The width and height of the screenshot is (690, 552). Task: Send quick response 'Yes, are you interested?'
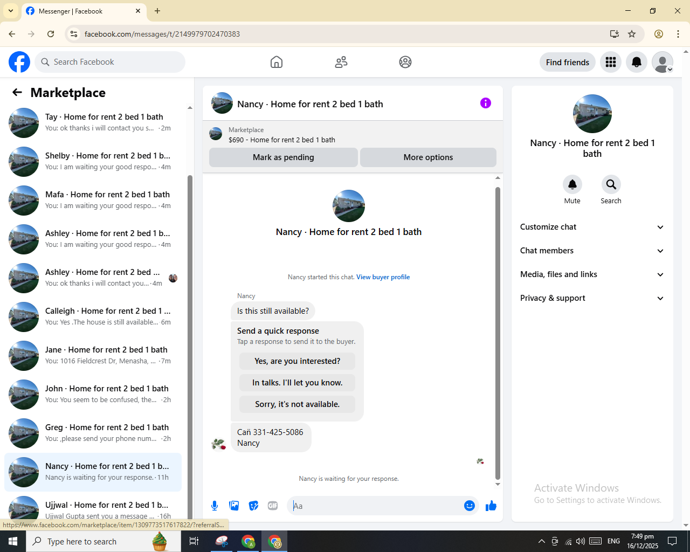(x=298, y=361)
